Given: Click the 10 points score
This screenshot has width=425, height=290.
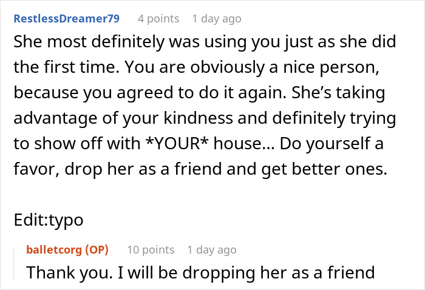Looking at the screenshot, I should [150, 249].
